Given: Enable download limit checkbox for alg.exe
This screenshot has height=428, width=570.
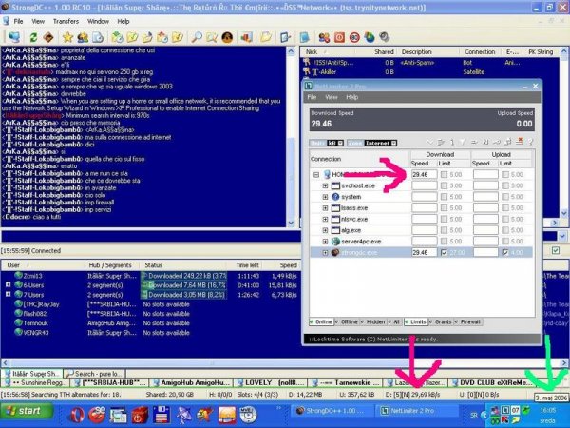Looking at the screenshot, I should pos(444,230).
